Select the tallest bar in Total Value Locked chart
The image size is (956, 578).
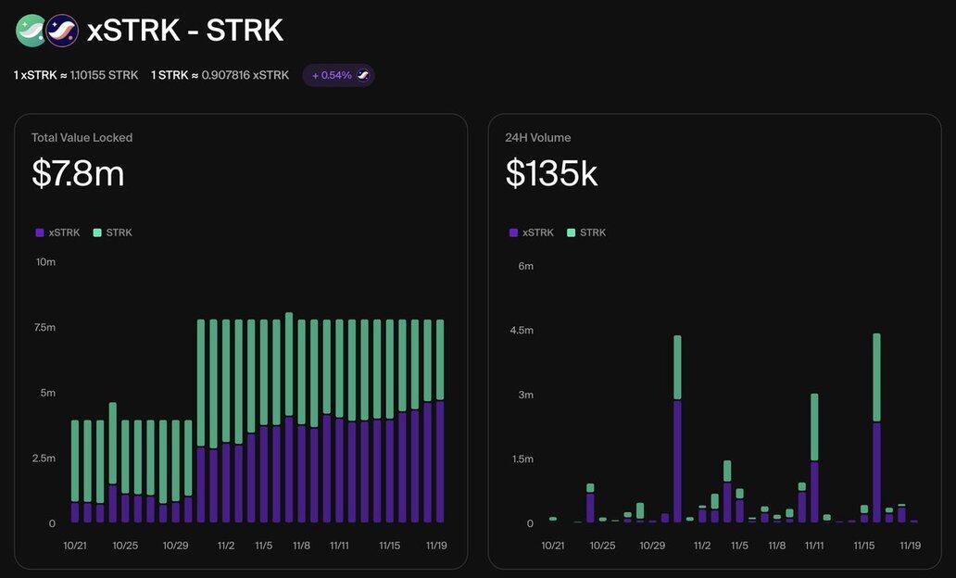pyautogui.click(x=289, y=417)
